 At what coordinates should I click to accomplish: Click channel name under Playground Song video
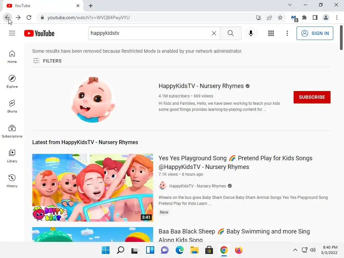(x=198, y=186)
